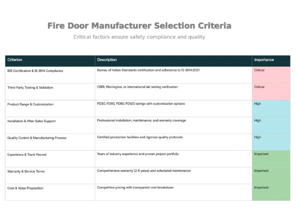
Task: Click the "Experience & Track Record" criterion
Action: [x=27, y=155]
